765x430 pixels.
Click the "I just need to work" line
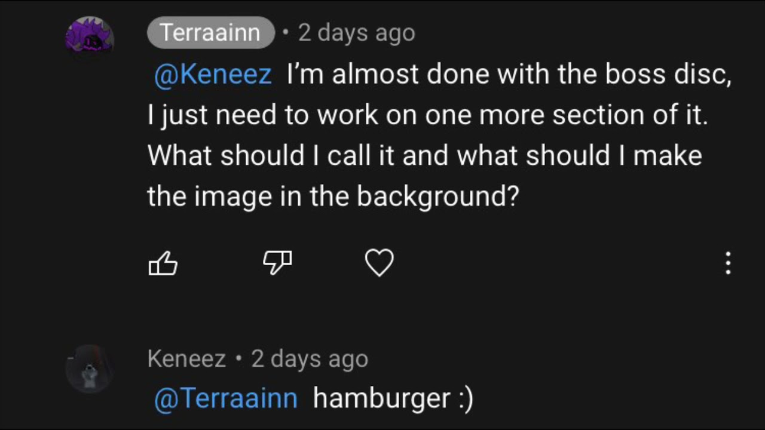[x=263, y=115]
